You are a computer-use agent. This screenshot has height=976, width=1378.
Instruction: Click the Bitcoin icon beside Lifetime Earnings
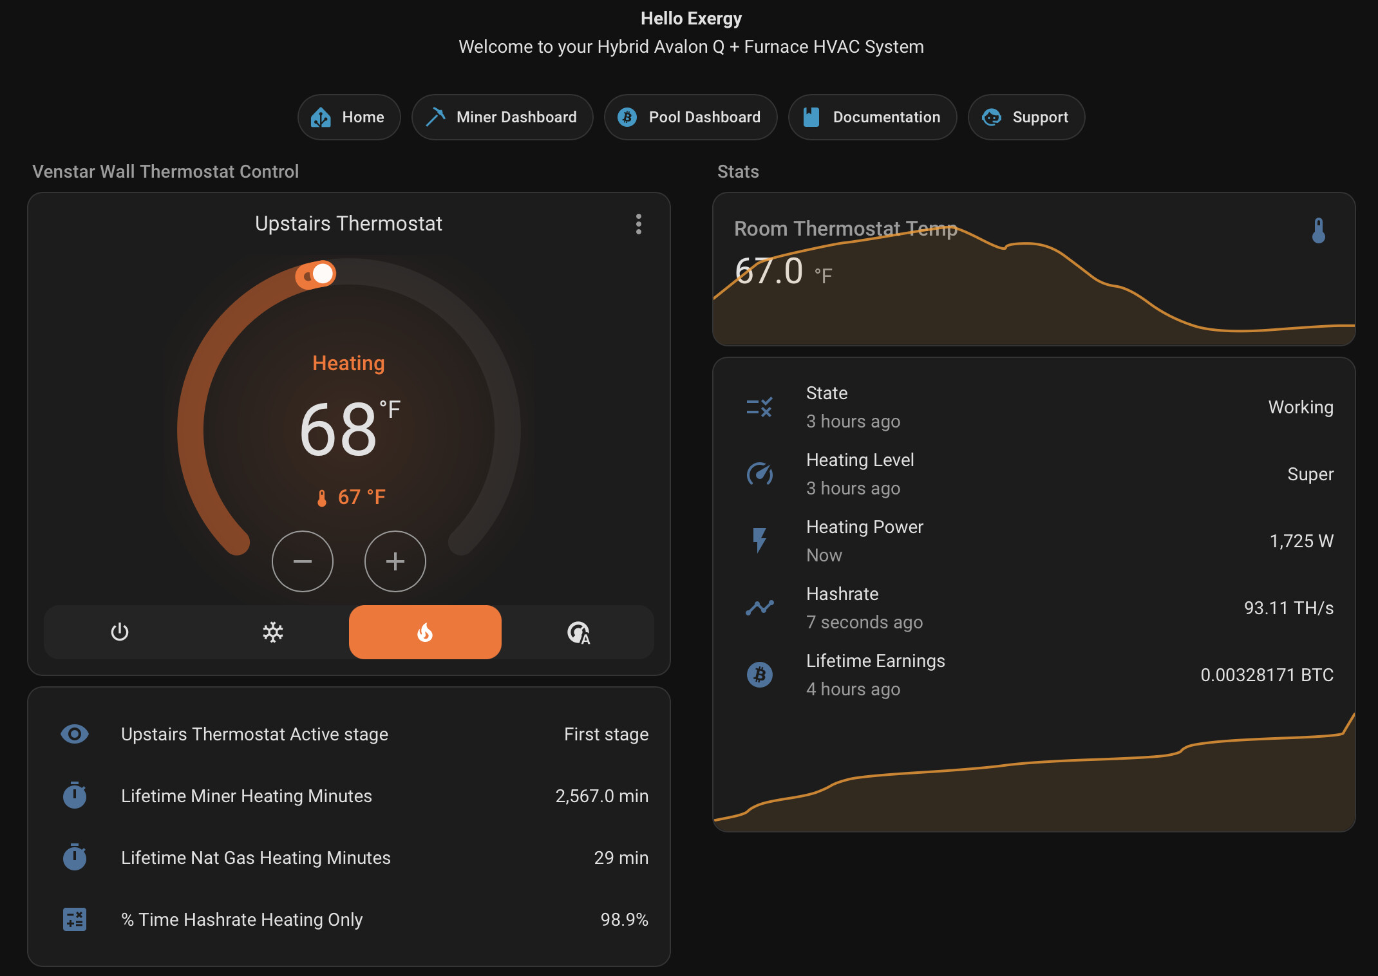pos(759,675)
